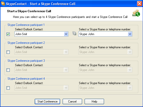Click the conference call contacts phone icon
143x107 pixels.
pos(136,13)
